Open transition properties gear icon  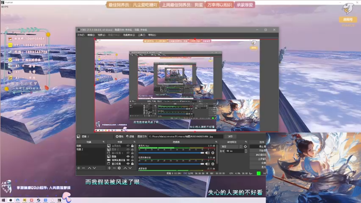point(245,147)
